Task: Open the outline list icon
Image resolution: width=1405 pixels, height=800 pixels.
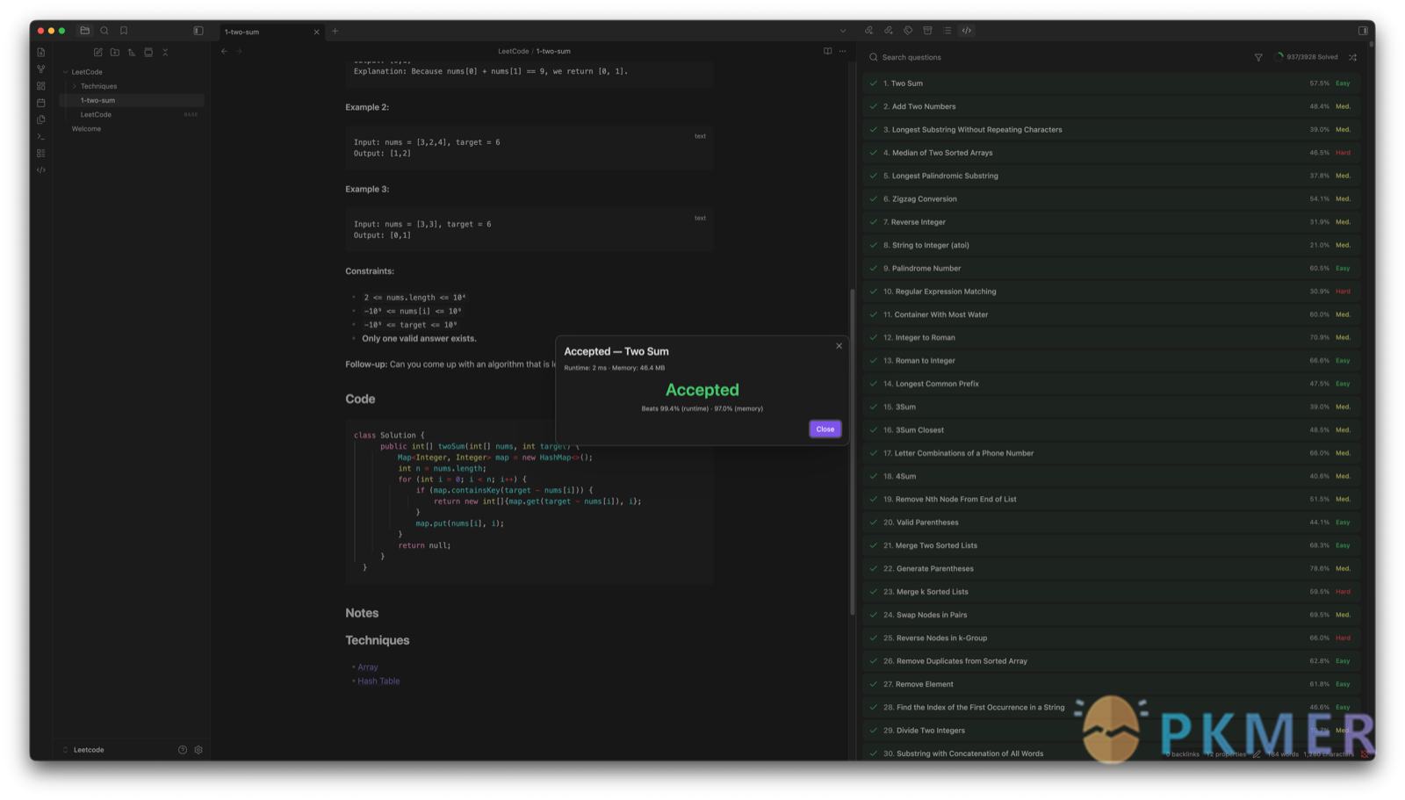Action: [947, 31]
